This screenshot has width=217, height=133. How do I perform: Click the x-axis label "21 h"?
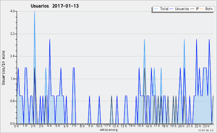[x=189, y=126]
